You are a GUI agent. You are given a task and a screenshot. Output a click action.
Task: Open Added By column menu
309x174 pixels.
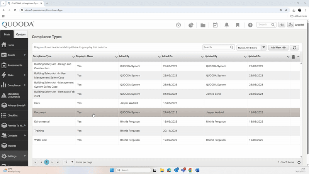tap(159, 56)
